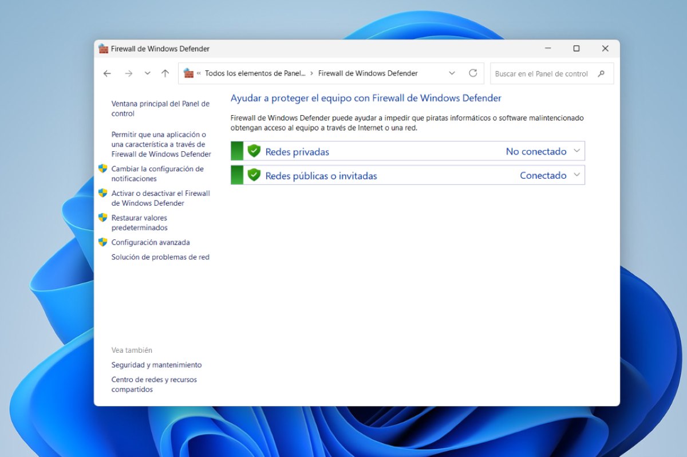Click the 'Redes privadas' heading
Screen dimensions: 687x457
pyautogui.click(x=297, y=152)
